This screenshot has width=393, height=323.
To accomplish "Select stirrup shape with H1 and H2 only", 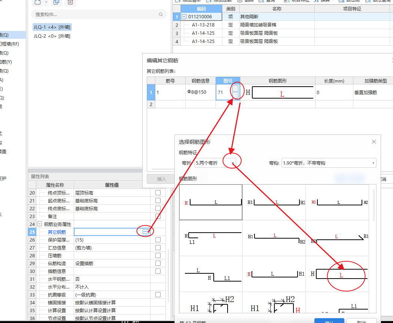I will coord(211,302).
